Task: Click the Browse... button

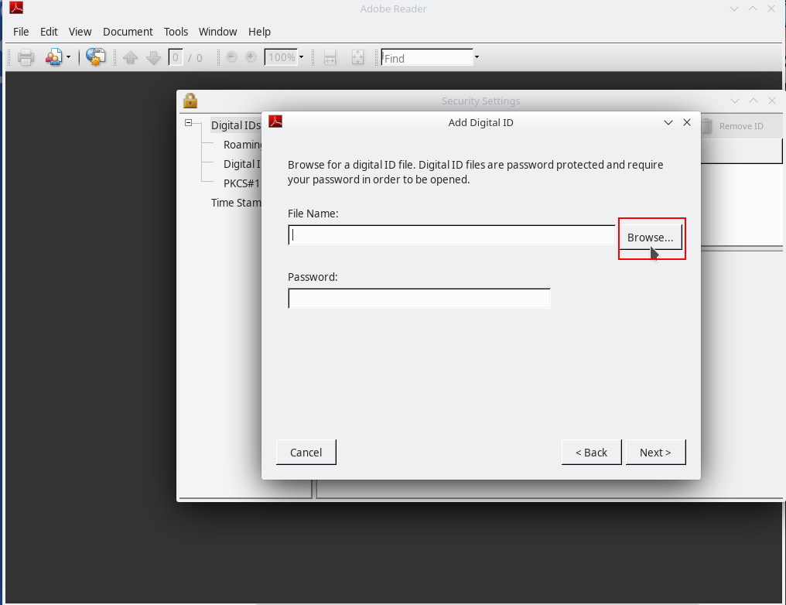Action: (650, 238)
